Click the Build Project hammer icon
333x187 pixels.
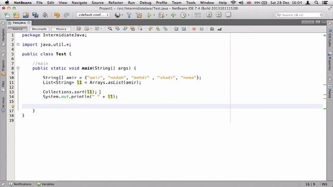pos(129,15)
